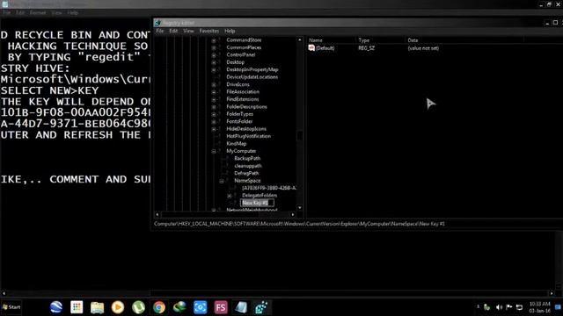Launch the orange media player taskbar icon

118,307
